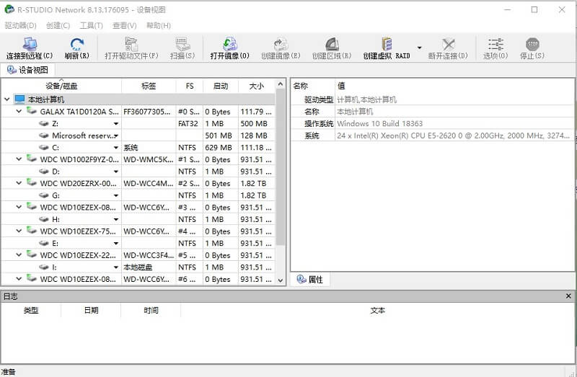The height and width of the screenshot is (377, 577).
Task: Click the WDC WD20EZRX disk icon
Action: (32, 183)
